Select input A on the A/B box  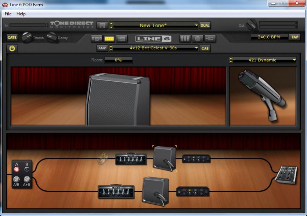coord(17,169)
